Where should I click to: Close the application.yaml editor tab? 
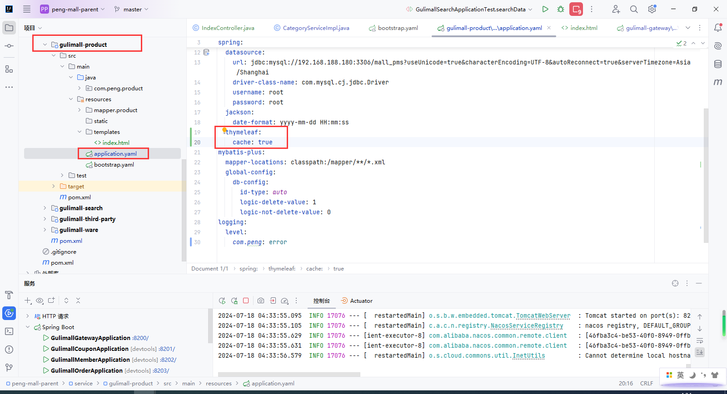click(549, 28)
